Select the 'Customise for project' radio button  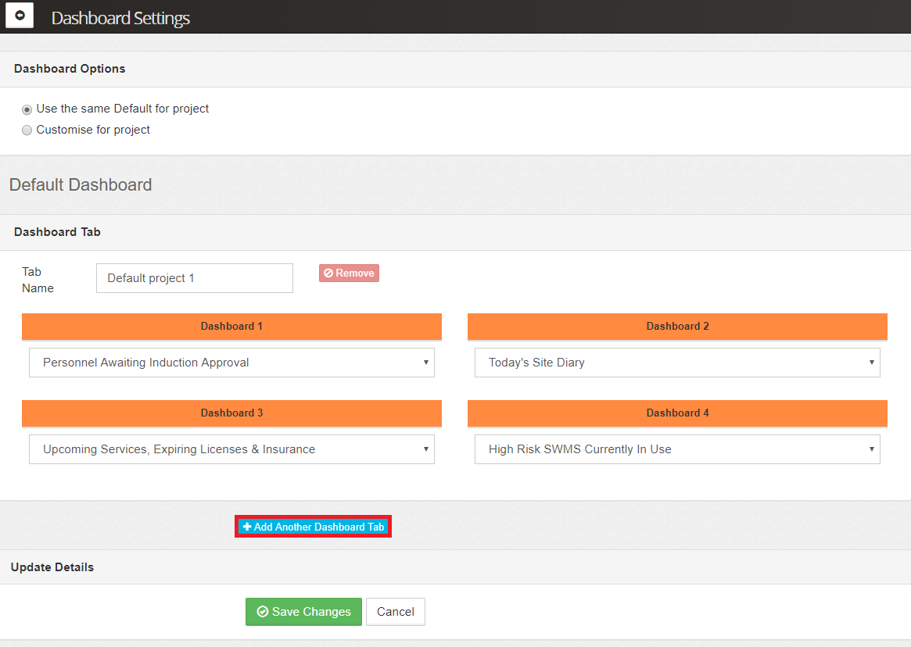click(x=27, y=130)
